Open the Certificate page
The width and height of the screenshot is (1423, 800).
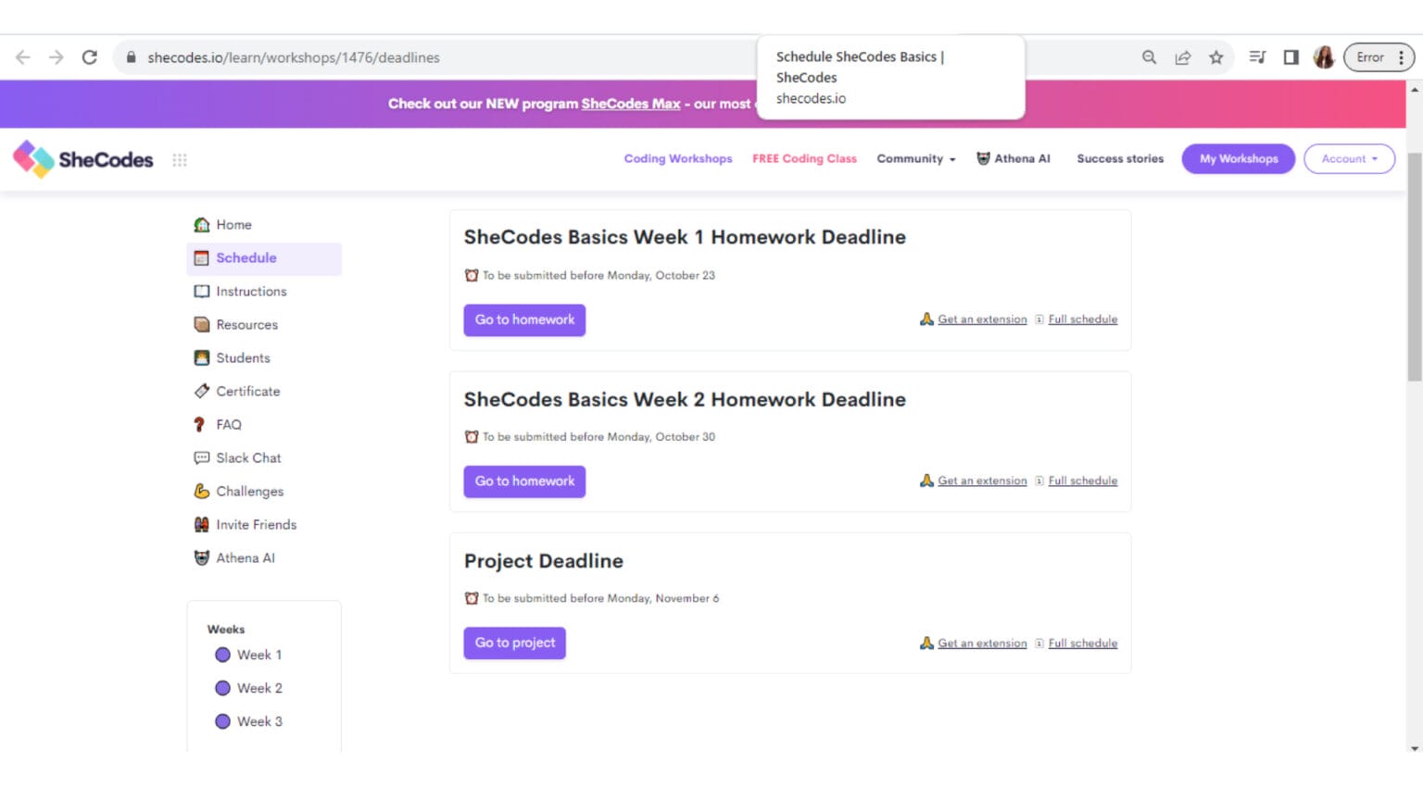pos(247,391)
